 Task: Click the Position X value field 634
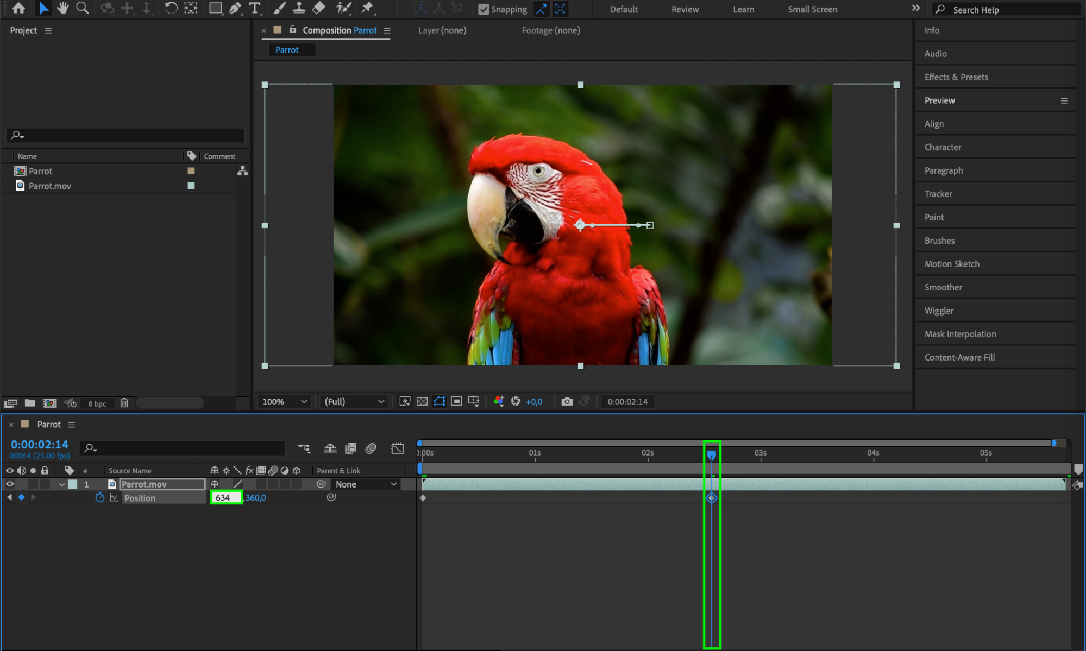pyautogui.click(x=225, y=497)
